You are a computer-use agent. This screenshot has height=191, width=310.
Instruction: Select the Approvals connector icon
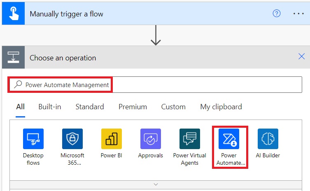tap(151, 139)
